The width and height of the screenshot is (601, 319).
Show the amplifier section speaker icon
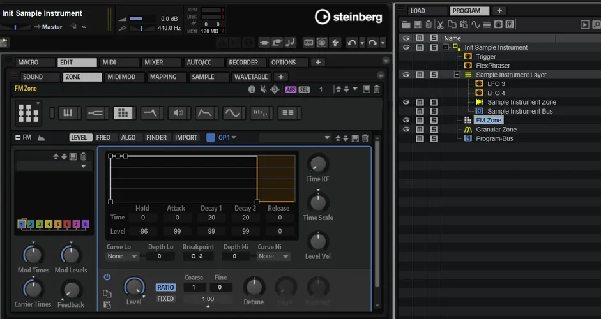(177, 113)
